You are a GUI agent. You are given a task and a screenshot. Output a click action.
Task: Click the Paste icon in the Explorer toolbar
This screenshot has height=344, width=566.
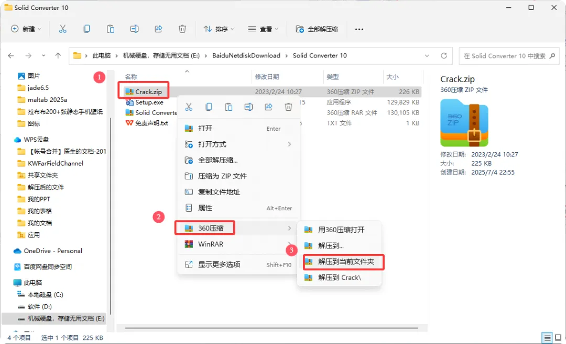coord(111,29)
